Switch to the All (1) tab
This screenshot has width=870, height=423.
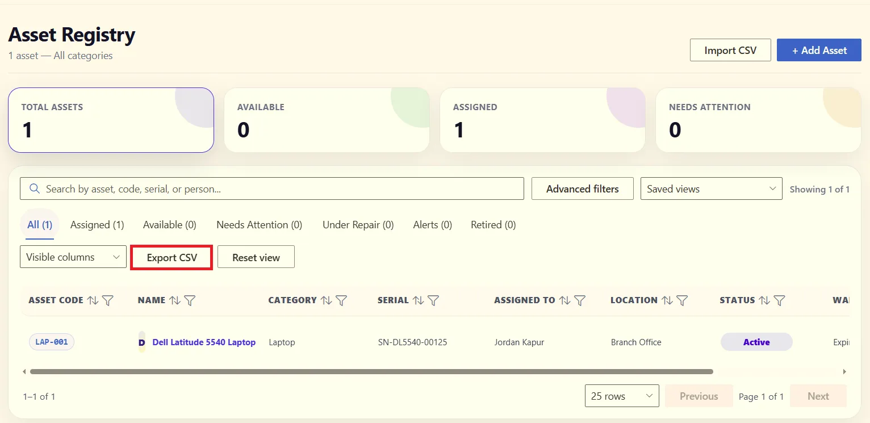(x=40, y=225)
